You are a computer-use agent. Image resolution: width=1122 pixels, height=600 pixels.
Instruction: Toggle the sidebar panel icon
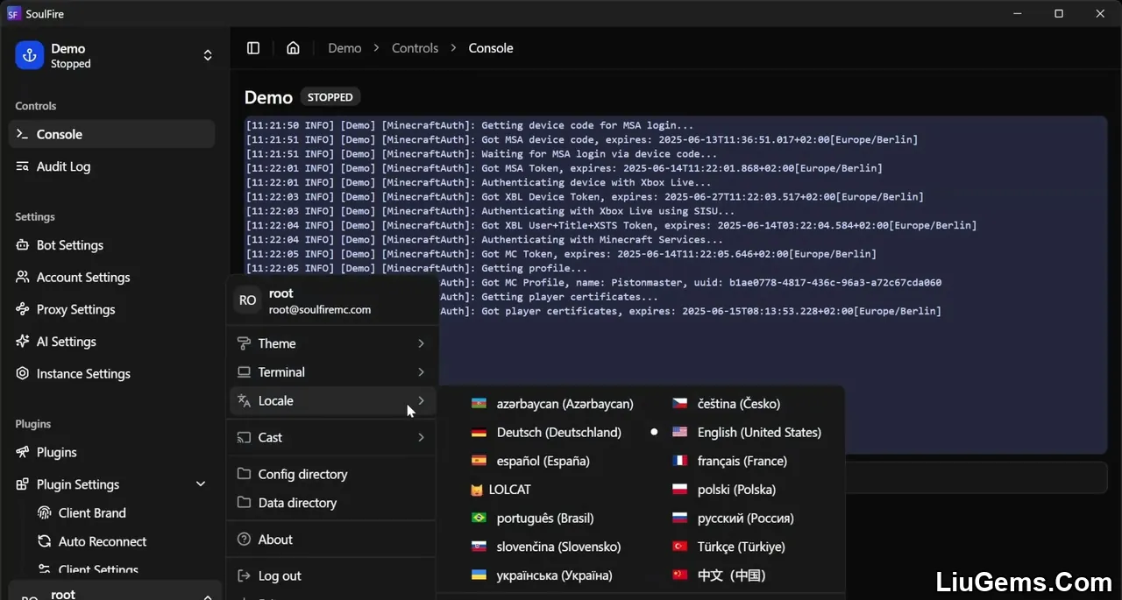coord(253,48)
